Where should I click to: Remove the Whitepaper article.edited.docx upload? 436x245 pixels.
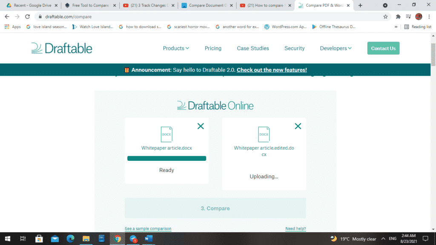point(298,126)
